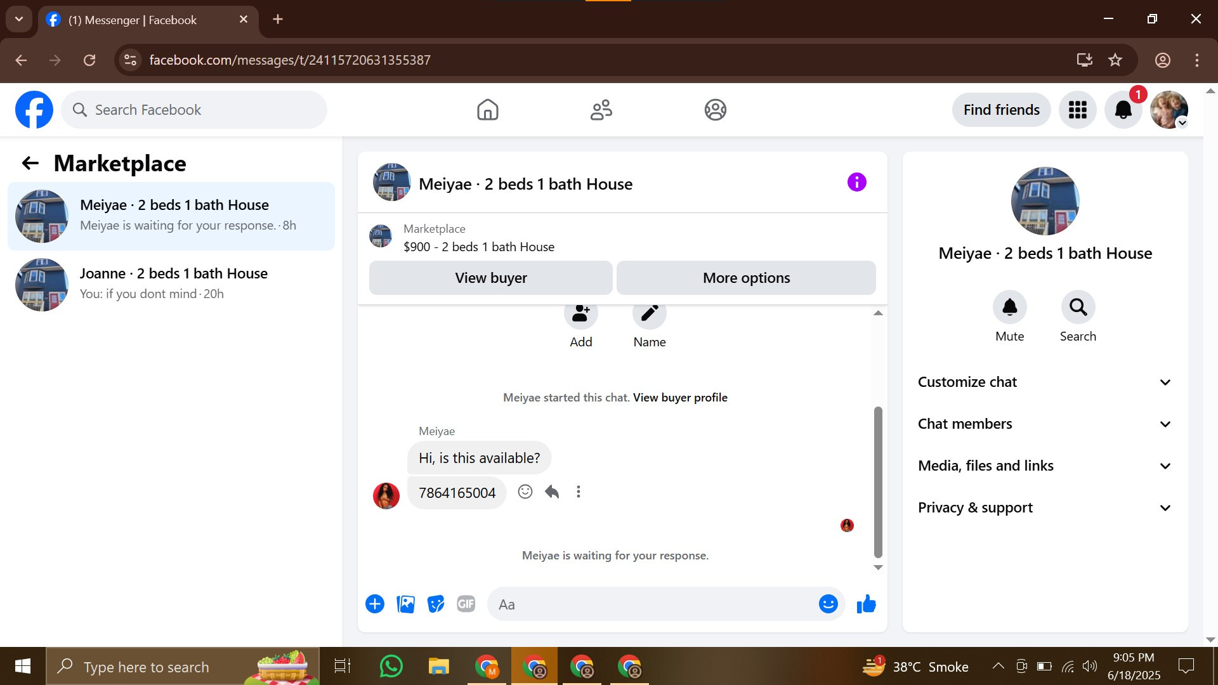Screen dimensions: 1218x685
Task: Reply to the 7864165004 message
Action: click(551, 492)
